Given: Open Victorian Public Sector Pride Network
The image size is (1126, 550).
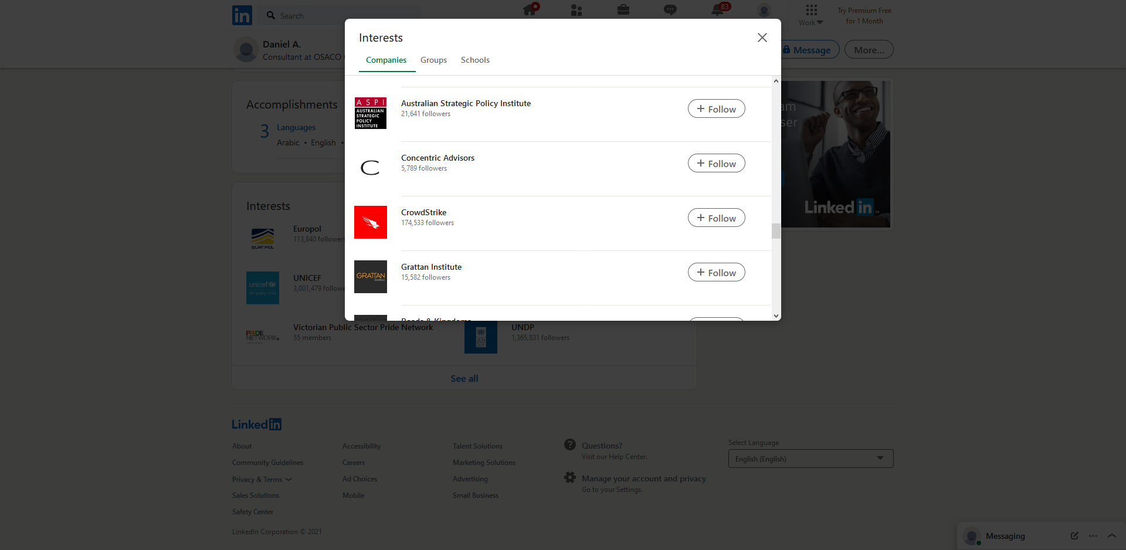Looking at the screenshot, I should click(x=363, y=327).
